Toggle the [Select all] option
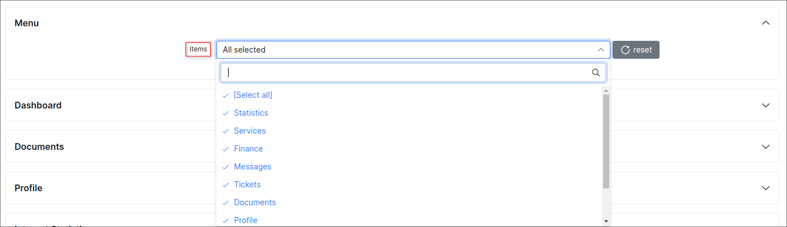787x227 pixels. (253, 95)
